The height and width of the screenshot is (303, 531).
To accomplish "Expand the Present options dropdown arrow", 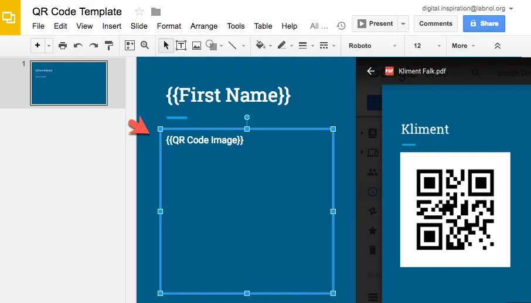I will tap(403, 23).
